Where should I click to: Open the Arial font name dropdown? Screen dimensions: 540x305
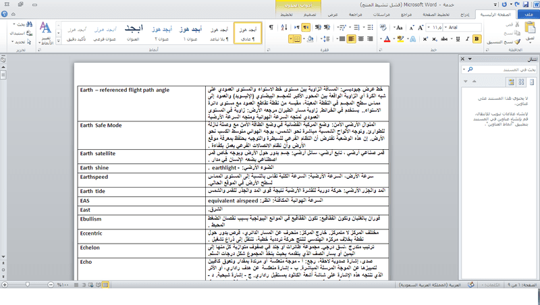pos(446,28)
